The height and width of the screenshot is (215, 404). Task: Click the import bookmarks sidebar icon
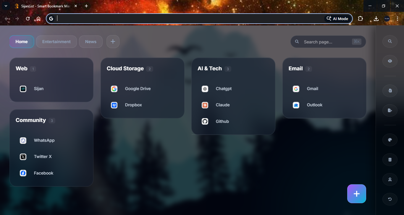390,90
